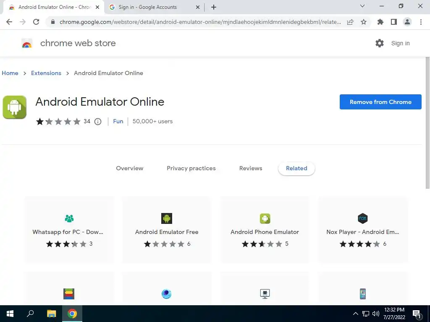Click the taskbar network icon
This screenshot has height=322, width=430.
(x=366, y=314)
